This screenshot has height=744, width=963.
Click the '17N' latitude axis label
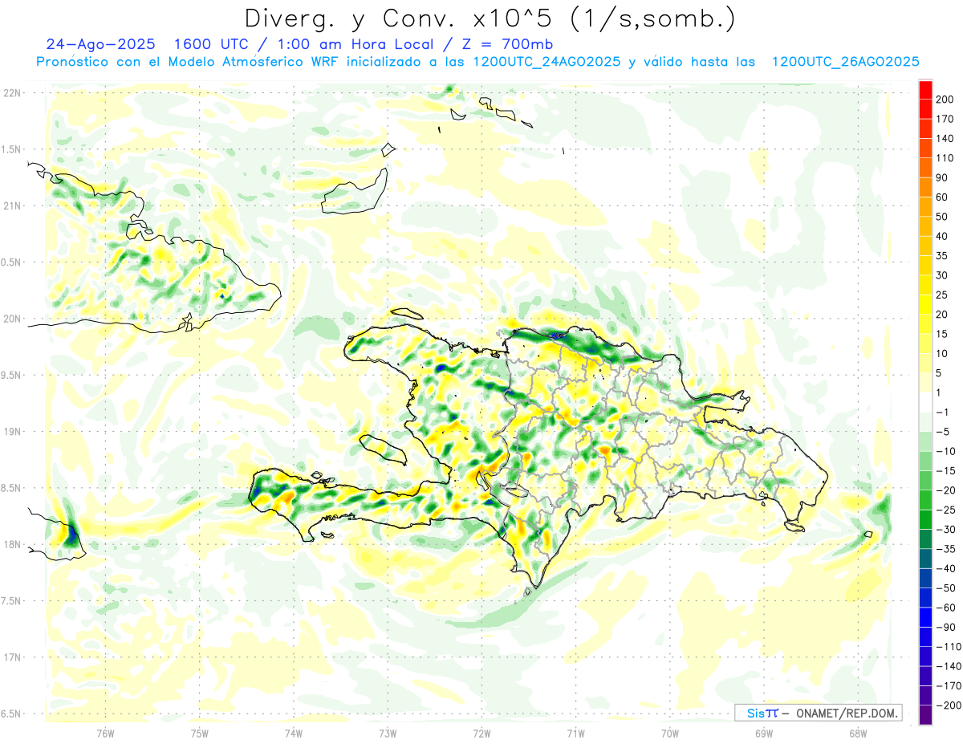(x=12, y=657)
